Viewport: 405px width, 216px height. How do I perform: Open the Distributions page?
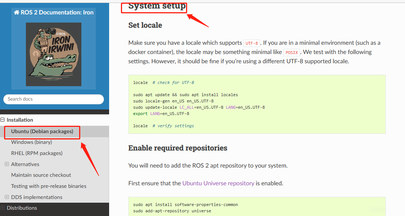tap(22, 208)
